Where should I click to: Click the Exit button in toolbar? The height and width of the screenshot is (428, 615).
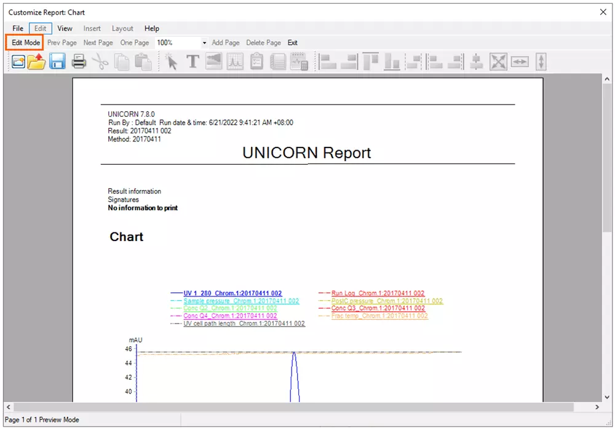(293, 43)
